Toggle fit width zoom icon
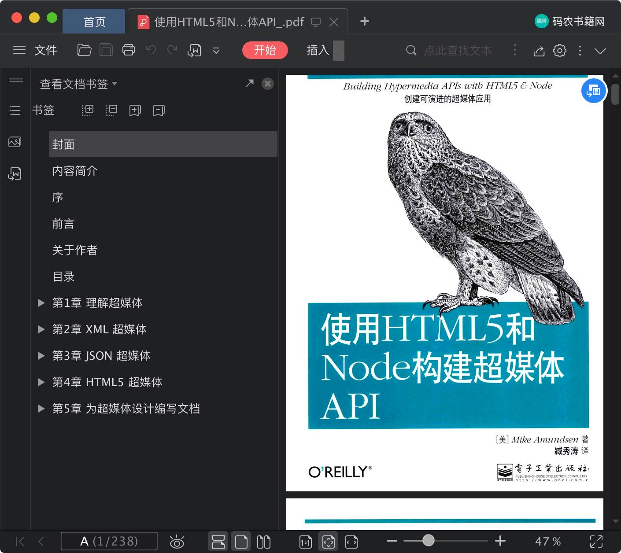This screenshot has height=553, width=621. (351, 542)
